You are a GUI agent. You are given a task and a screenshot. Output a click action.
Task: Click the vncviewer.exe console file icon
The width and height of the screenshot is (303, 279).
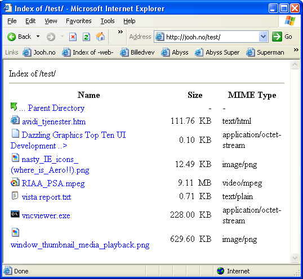click(15, 214)
